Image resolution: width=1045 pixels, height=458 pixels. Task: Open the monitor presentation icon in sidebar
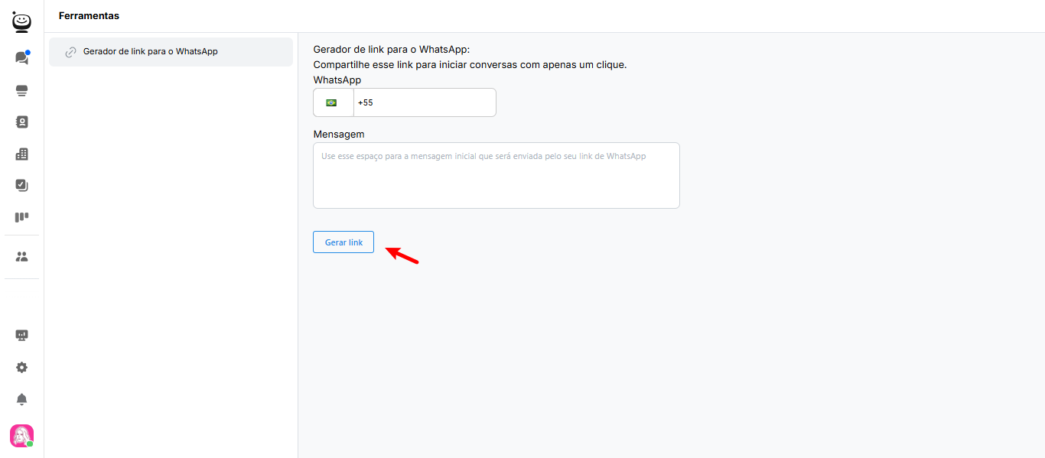[21, 336]
